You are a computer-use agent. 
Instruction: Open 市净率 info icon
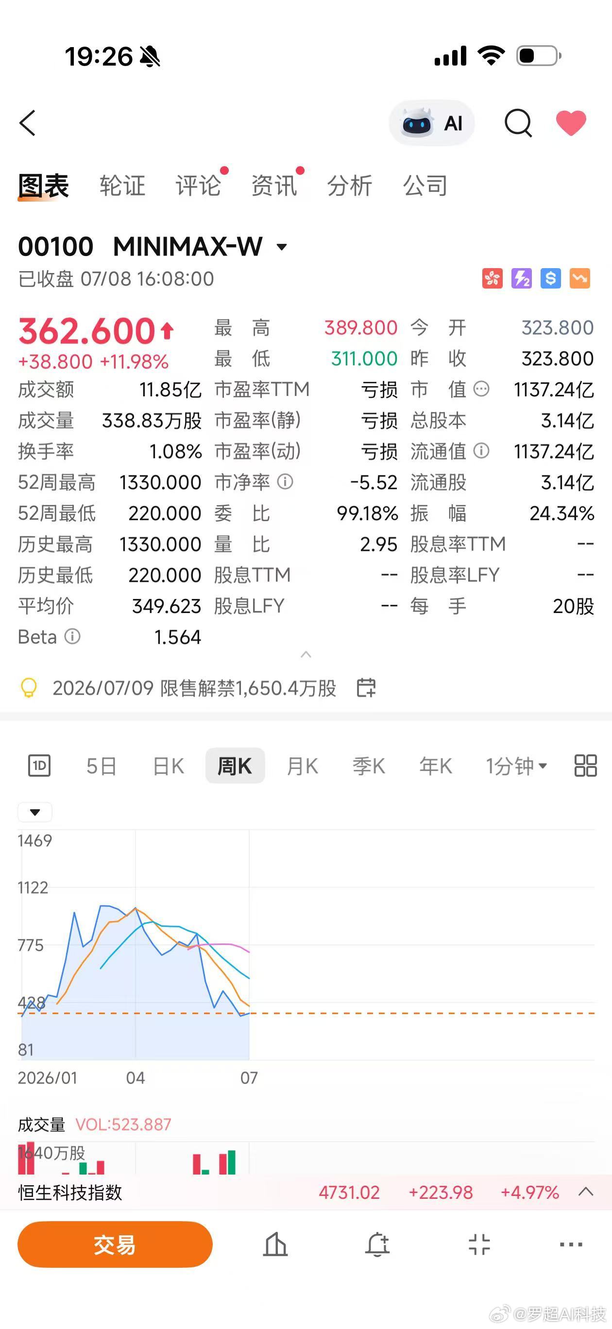click(285, 482)
